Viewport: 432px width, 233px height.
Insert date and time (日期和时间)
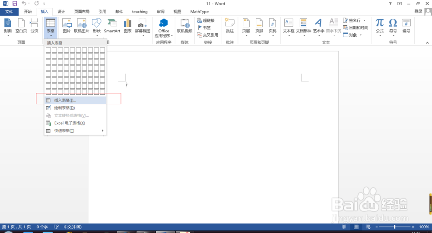point(356,28)
